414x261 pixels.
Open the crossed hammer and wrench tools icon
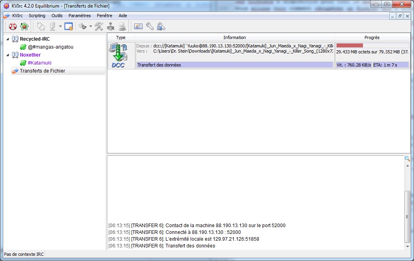pyautogui.click(x=99, y=27)
